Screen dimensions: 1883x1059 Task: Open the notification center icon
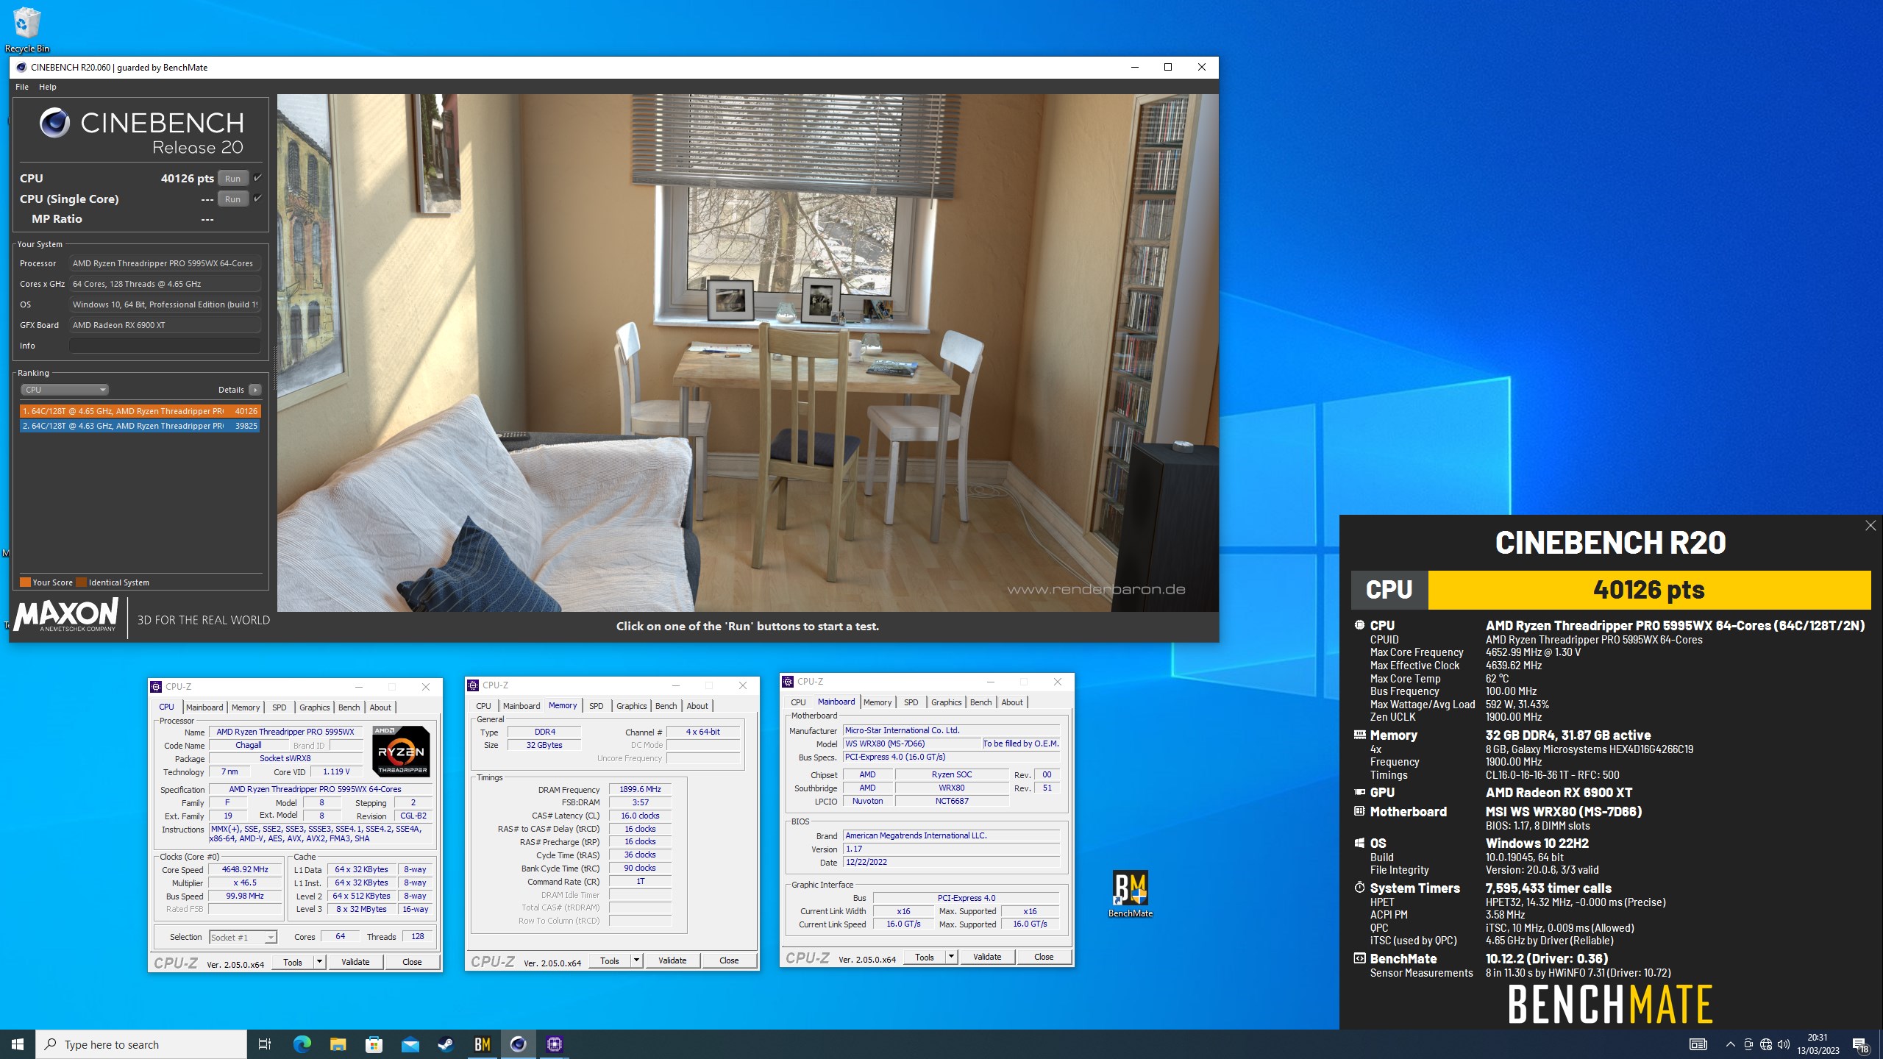[x=1860, y=1045]
